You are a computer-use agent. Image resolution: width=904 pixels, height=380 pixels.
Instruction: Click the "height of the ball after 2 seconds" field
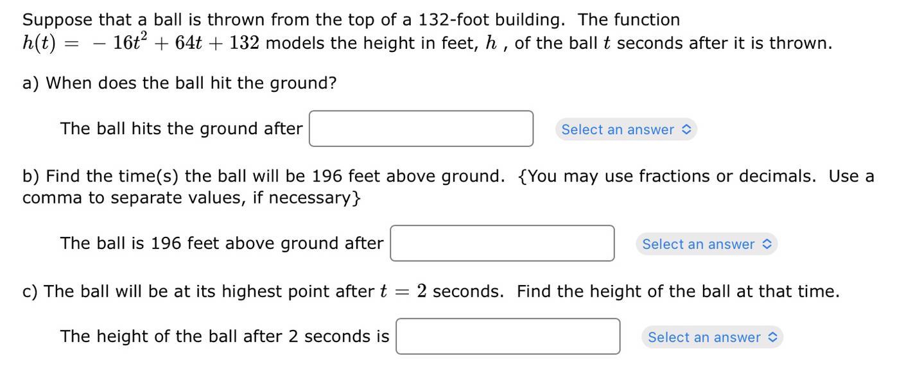pos(508,336)
